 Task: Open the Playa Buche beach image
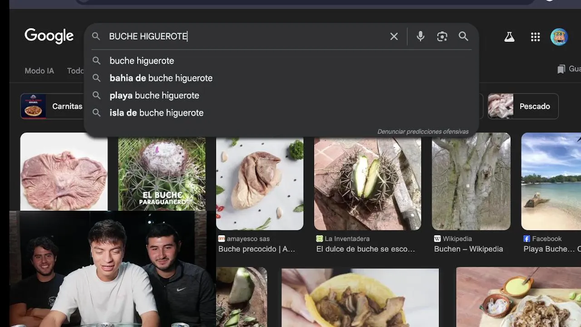click(551, 182)
